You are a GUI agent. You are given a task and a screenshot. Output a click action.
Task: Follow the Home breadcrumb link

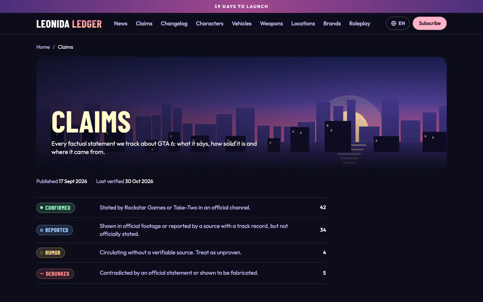coord(43,47)
